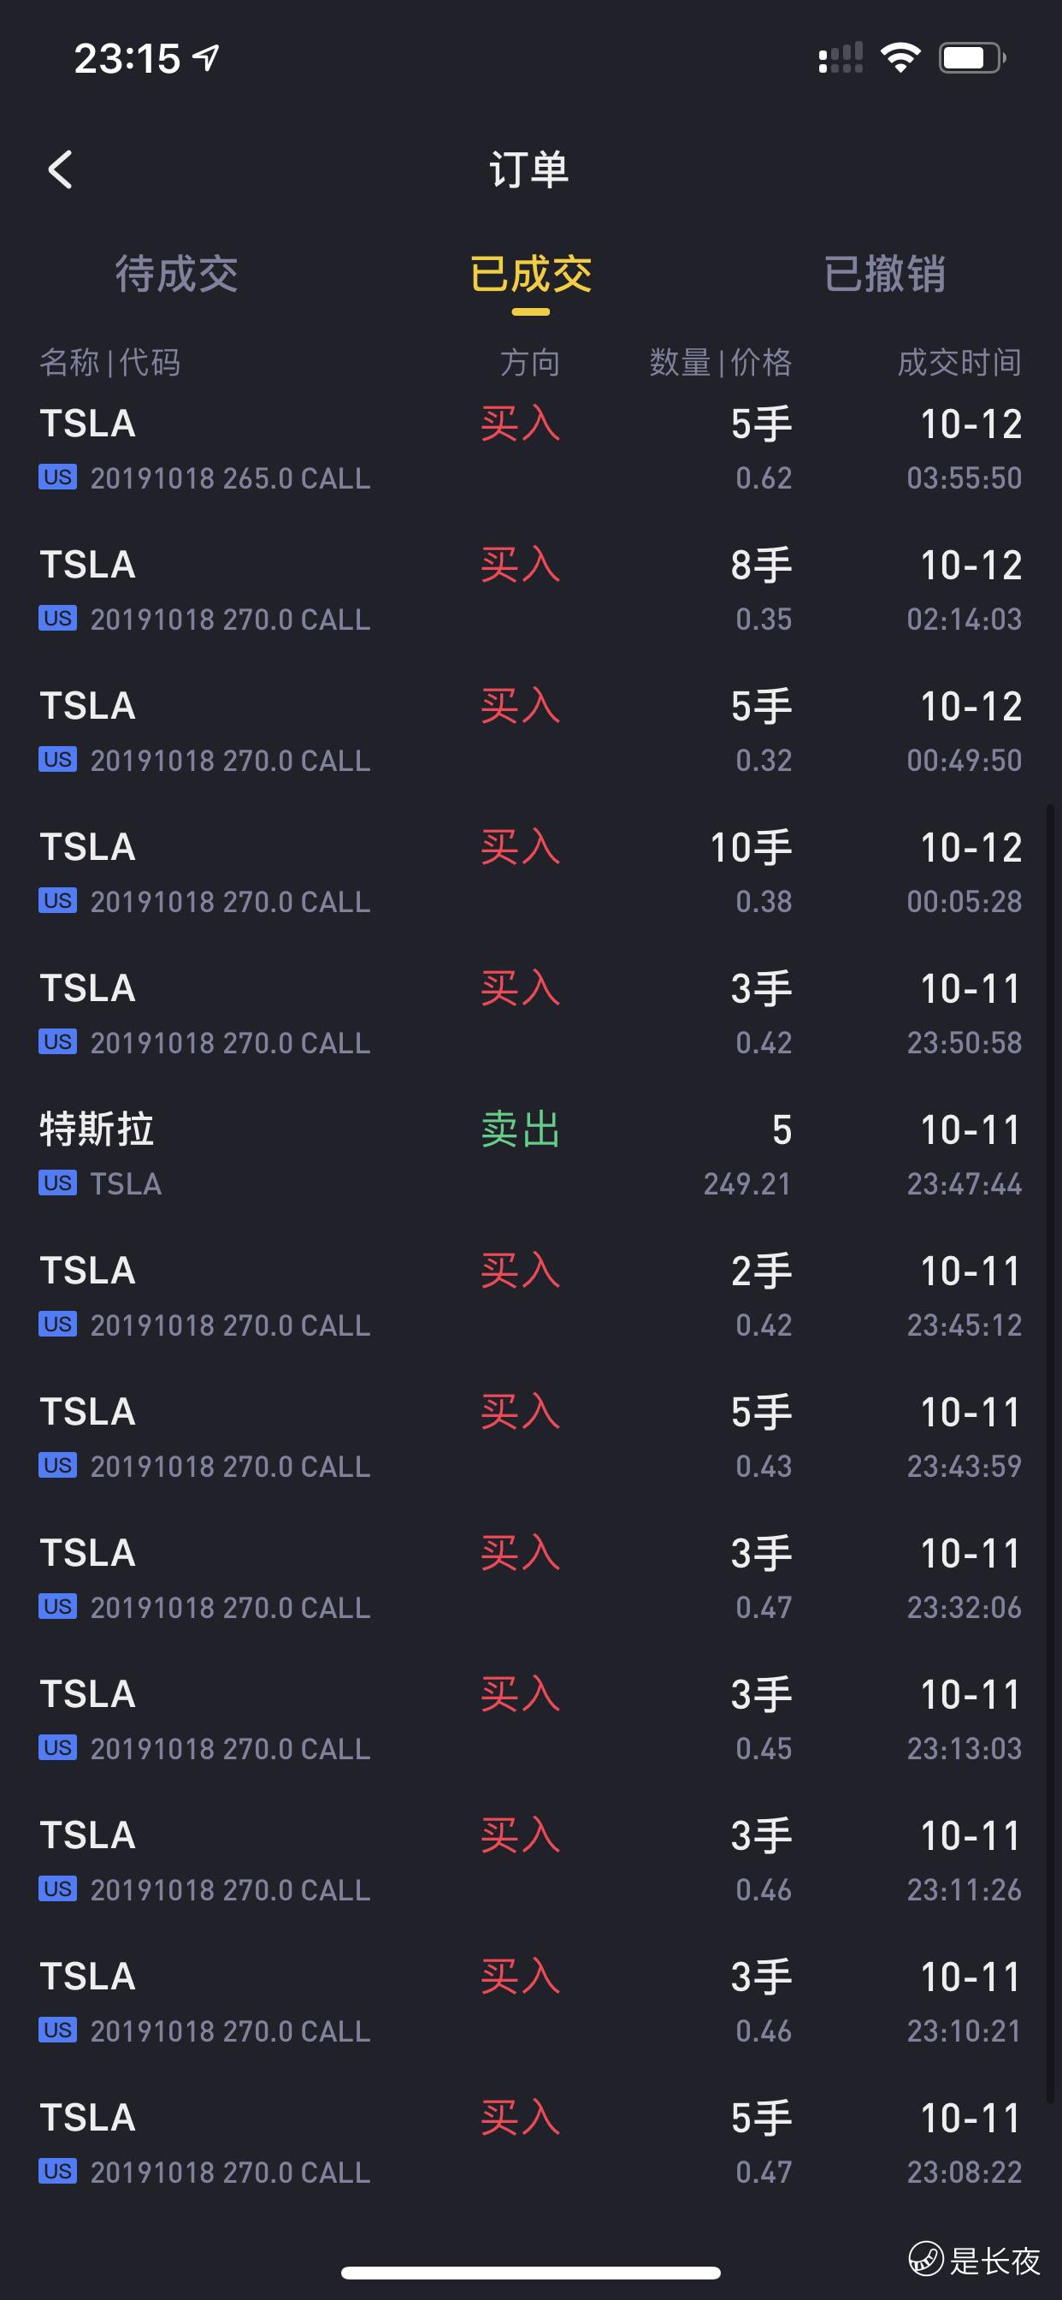The height and width of the screenshot is (2300, 1062).
Task: Tap the home indicator bar at bottom
Action: (530, 2273)
